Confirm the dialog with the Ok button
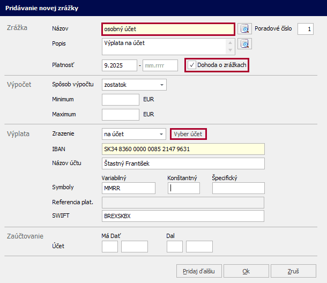Image resolution: width=327 pixels, height=283 pixels. (246, 271)
